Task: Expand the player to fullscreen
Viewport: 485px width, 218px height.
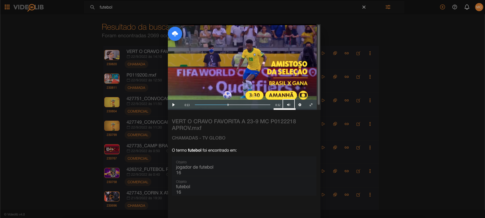Action: [x=311, y=105]
